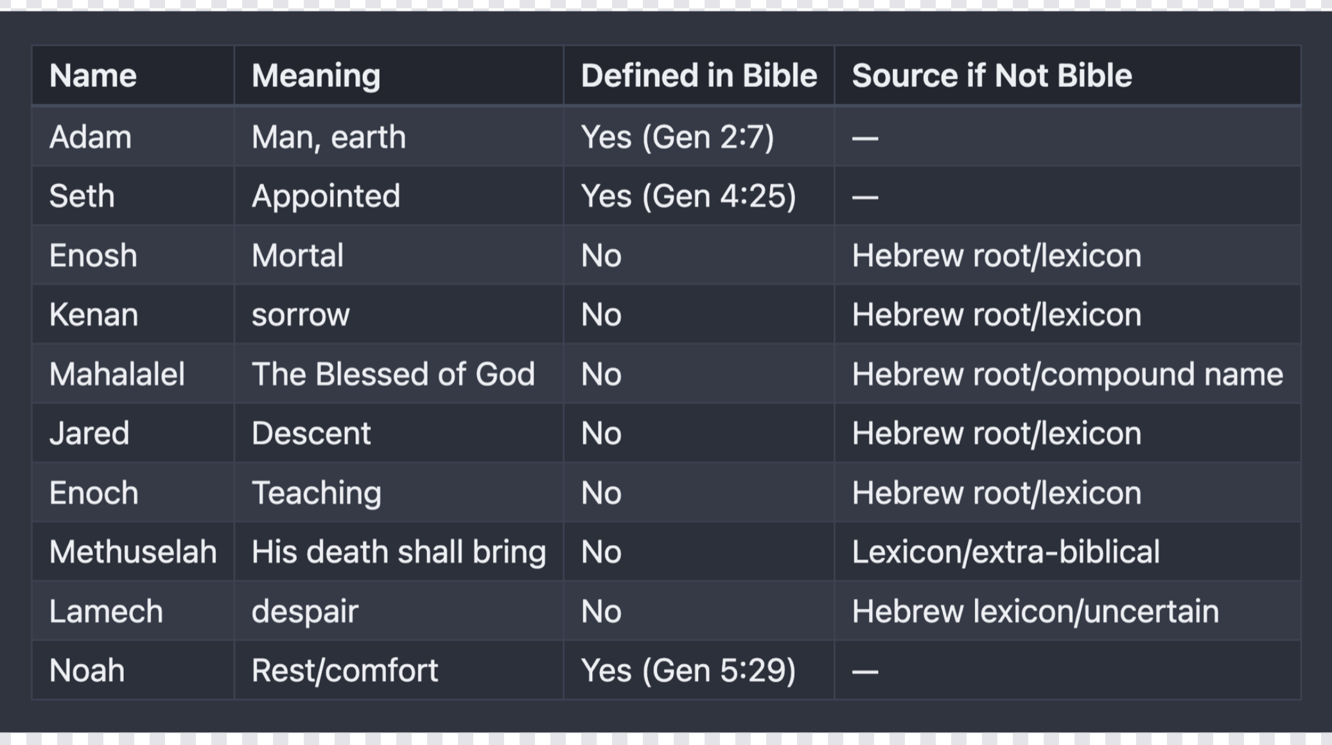
Task: Click the Name column header
Action: point(93,76)
